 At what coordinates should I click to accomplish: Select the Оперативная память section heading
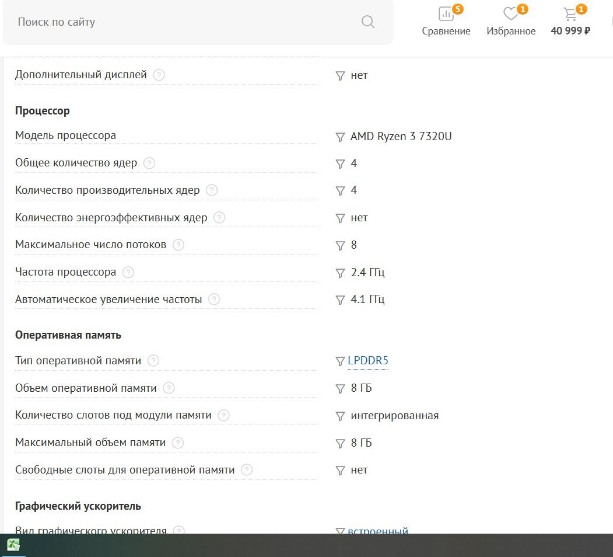tap(68, 335)
